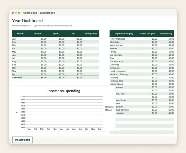Click the Groceries category
This screenshot has width=186, height=153.
coord(114,65)
